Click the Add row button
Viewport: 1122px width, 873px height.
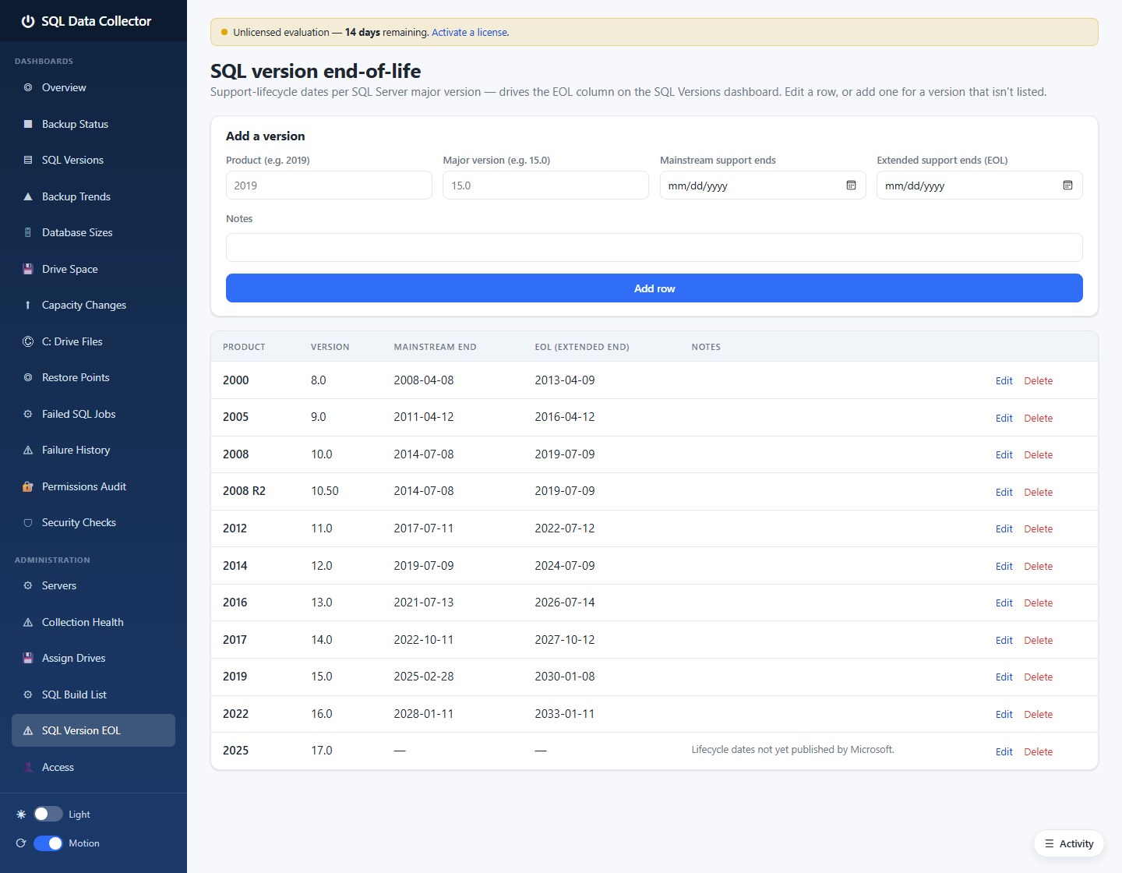pos(654,288)
